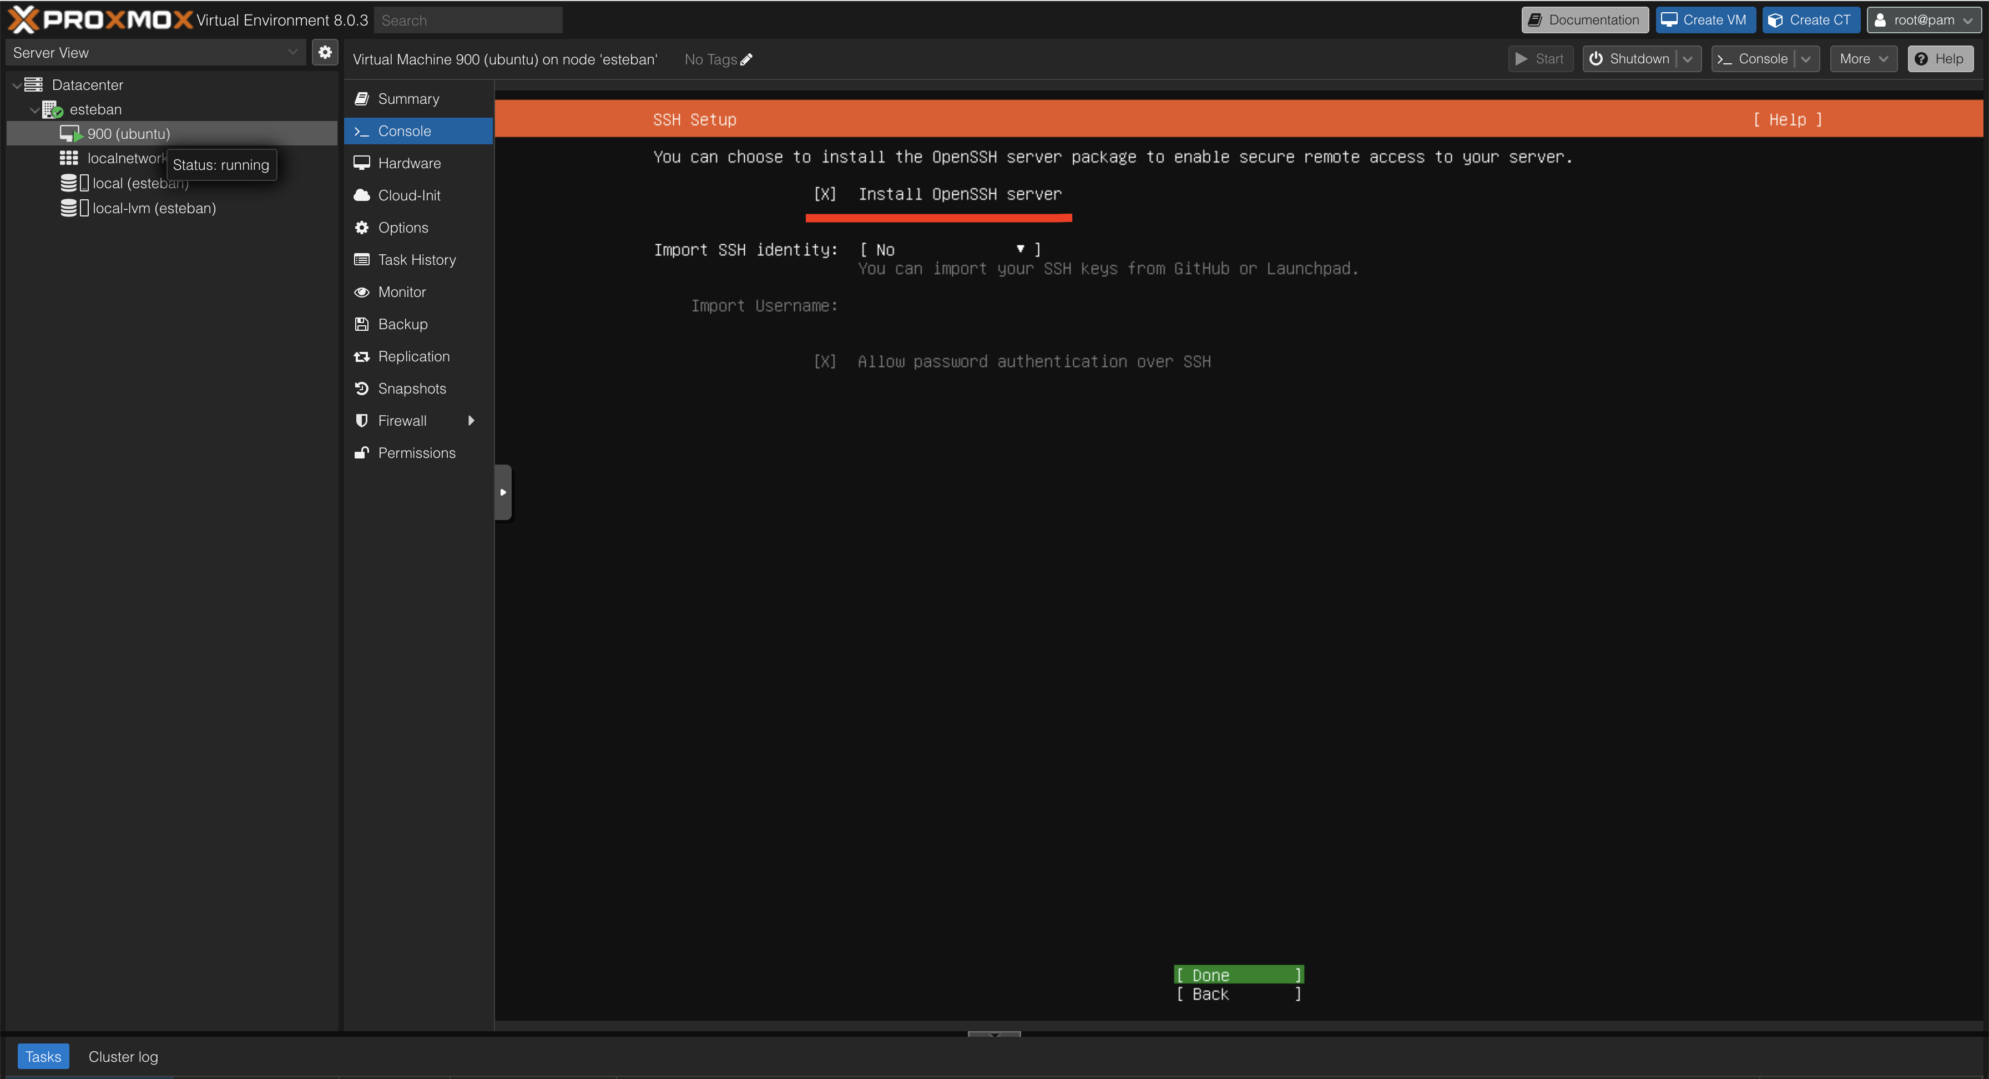
Task: Open the More dropdown menu
Action: tap(1863, 59)
